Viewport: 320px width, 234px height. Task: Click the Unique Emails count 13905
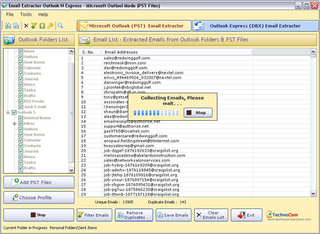(128, 202)
